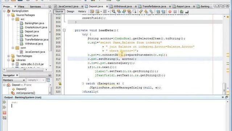
Task: Minimize the Projects panel window
Action: pyautogui.click(x=50, y=7)
